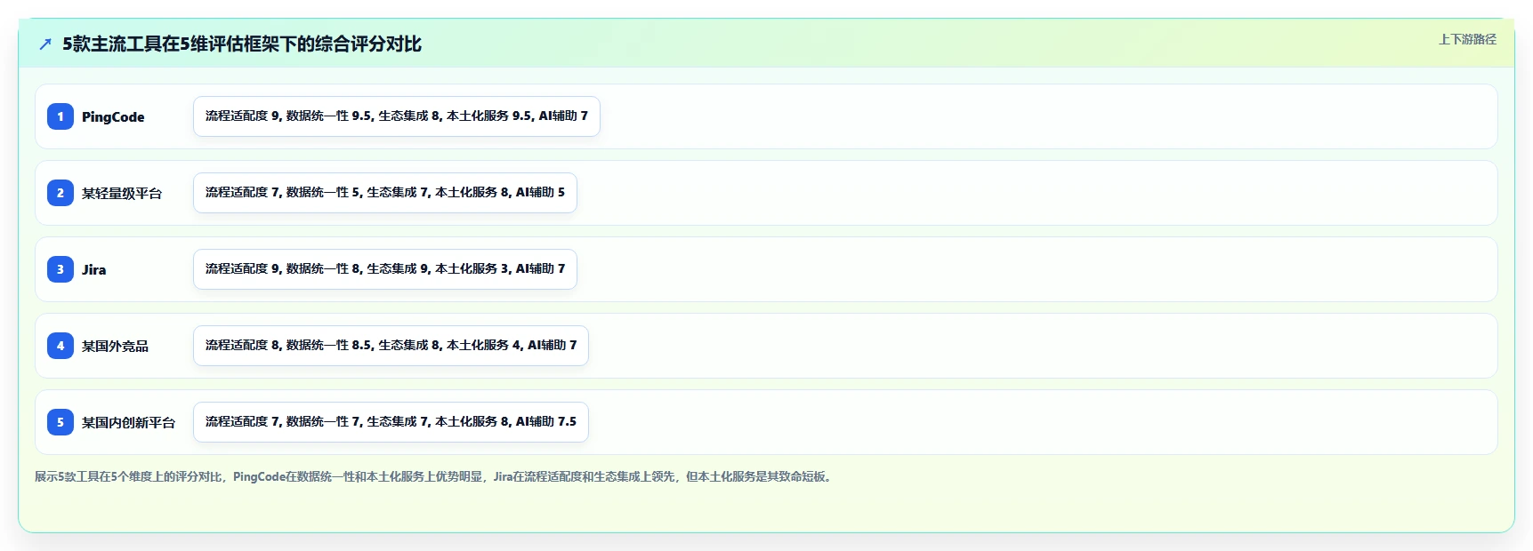
Task: Click the number 3 badge for Jira
Action: 61,269
